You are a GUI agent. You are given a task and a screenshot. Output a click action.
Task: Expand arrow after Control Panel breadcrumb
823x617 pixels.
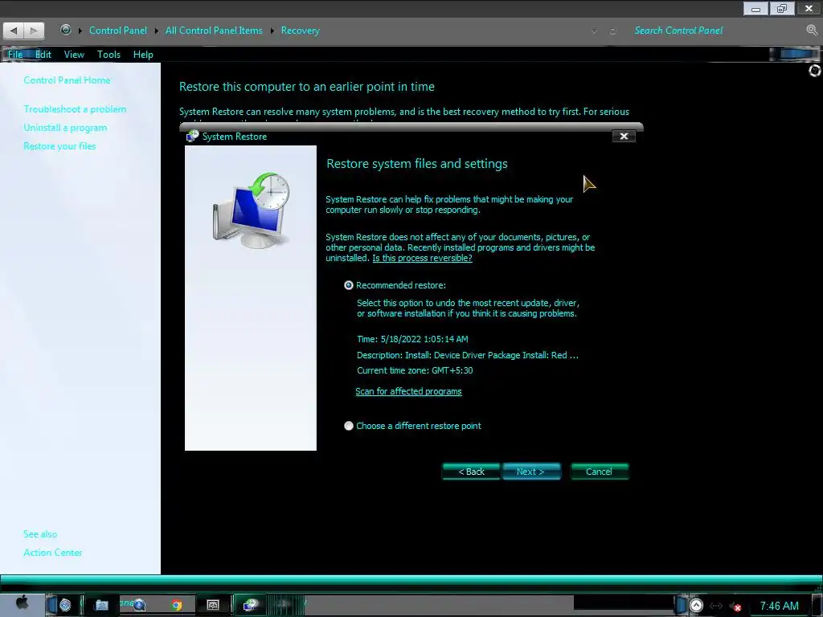[157, 31]
